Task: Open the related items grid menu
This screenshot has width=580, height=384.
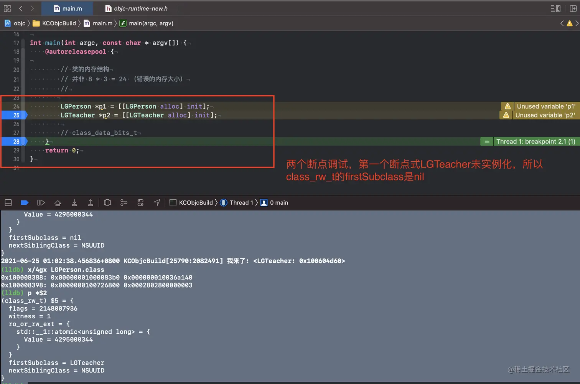Action: pos(7,8)
